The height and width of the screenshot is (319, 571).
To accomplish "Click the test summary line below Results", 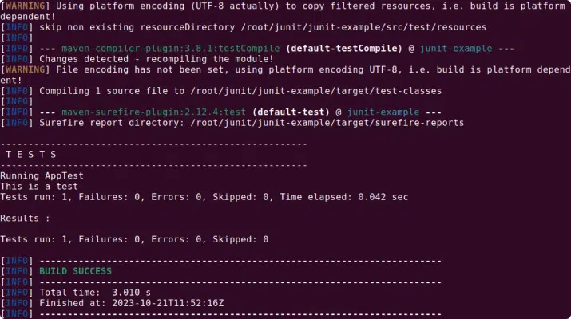I will [x=134, y=239].
